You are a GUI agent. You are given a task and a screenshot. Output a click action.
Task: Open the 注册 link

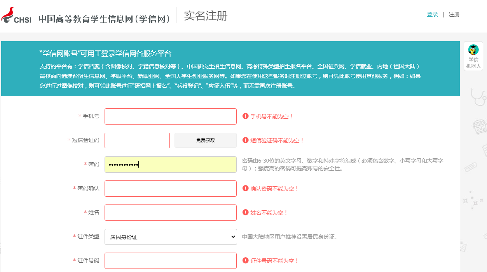(454, 14)
